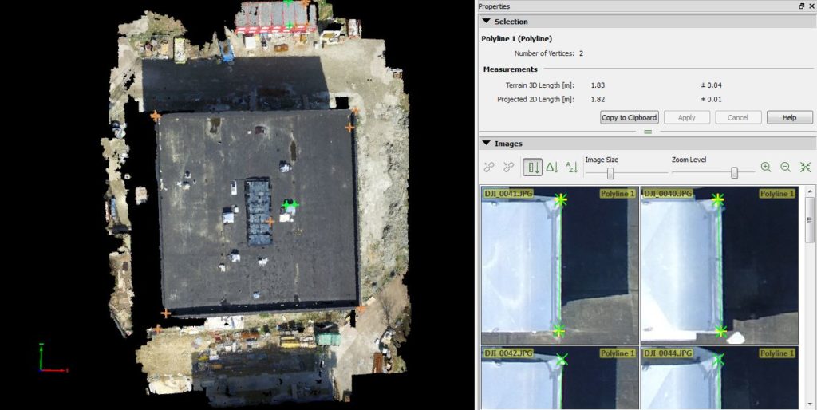Adjust the Zoom Level slider handle
Image resolution: width=817 pixels, height=410 pixels.
pyautogui.click(x=734, y=172)
